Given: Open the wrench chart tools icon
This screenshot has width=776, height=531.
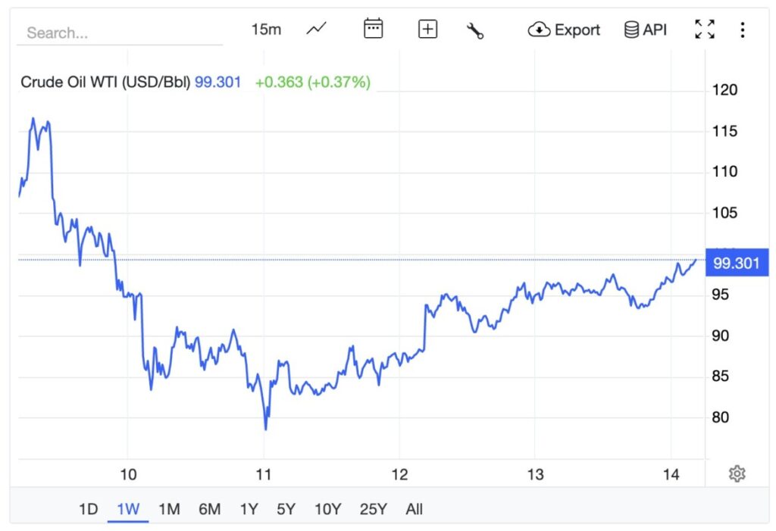Looking at the screenshot, I should 475,30.
